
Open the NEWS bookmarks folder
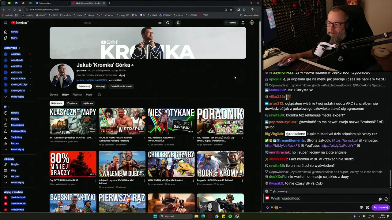click(x=153, y=15)
